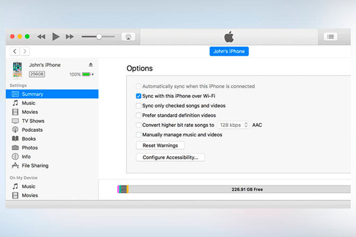Click the AAC format label
The width and height of the screenshot is (356, 237).
pos(257,125)
